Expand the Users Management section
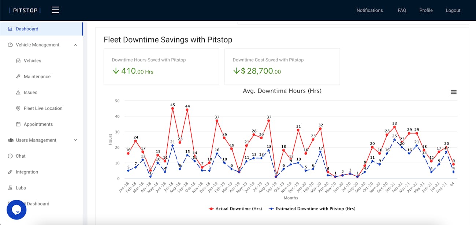Screen dimensions: 476x225 tap(75, 140)
